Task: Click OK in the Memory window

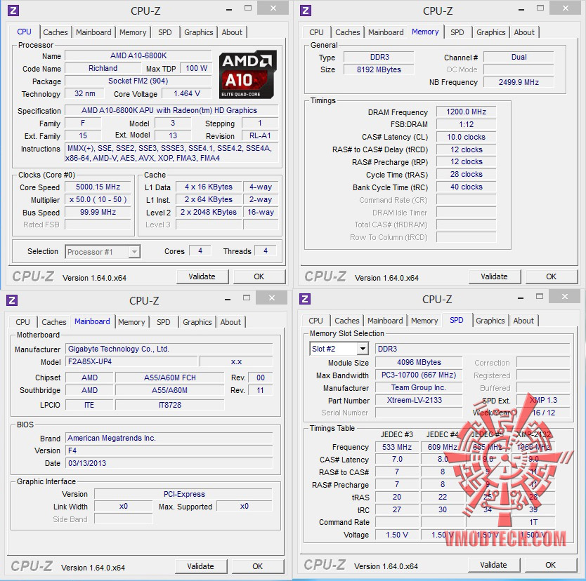Action: pos(552,277)
